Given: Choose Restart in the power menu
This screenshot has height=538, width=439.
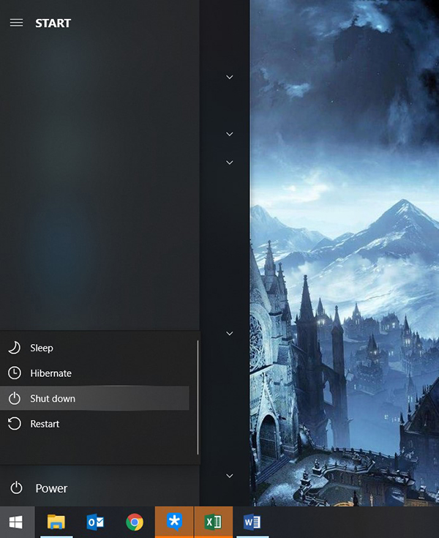Looking at the screenshot, I should tap(94, 424).
